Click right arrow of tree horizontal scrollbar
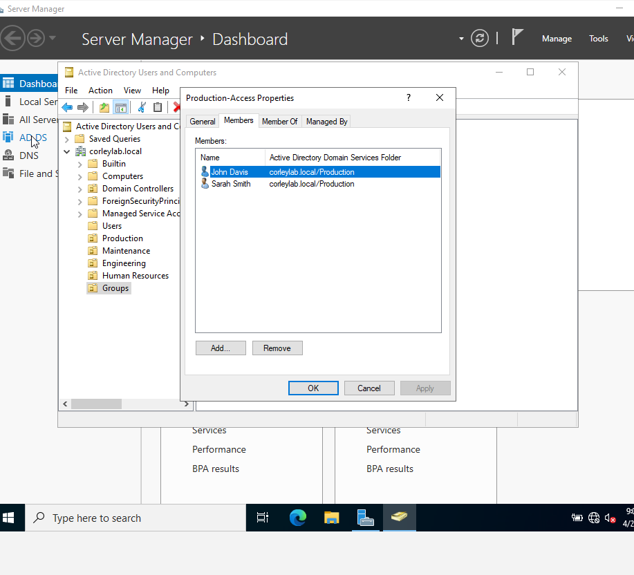The width and height of the screenshot is (634, 575). tap(187, 404)
